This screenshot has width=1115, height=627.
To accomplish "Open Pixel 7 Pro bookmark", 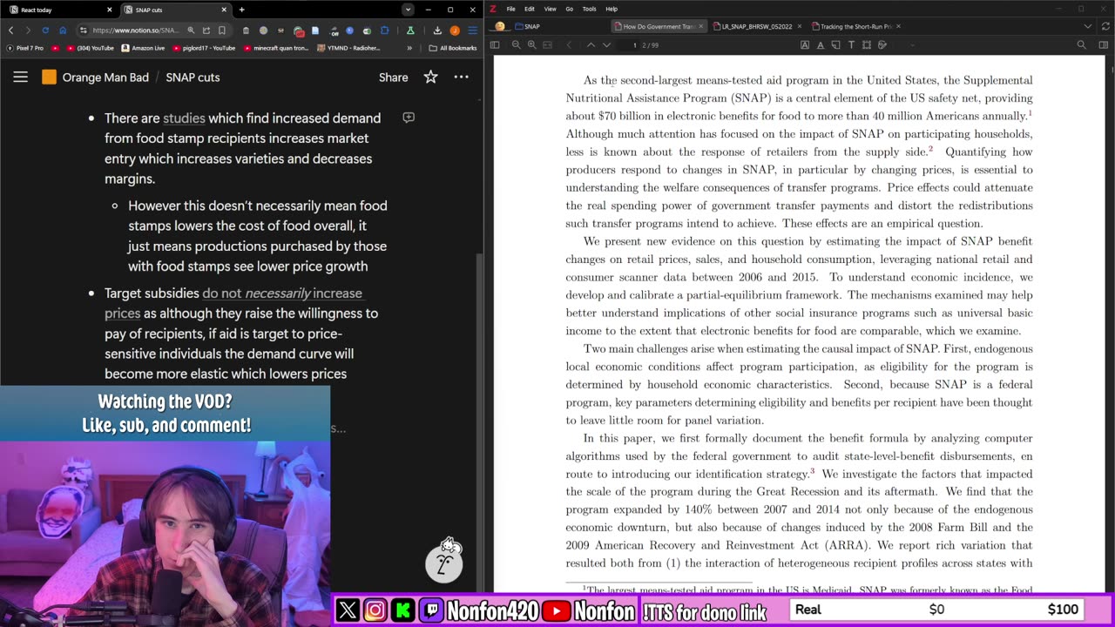I will coord(24,48).
